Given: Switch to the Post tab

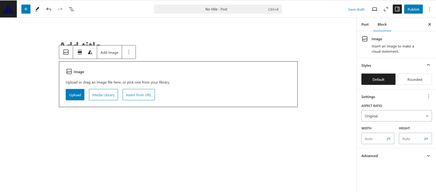Looking at the screenshot, I should coord(365,25).
